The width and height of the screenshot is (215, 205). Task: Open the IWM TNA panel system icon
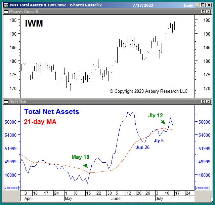(x=6, y=101)
